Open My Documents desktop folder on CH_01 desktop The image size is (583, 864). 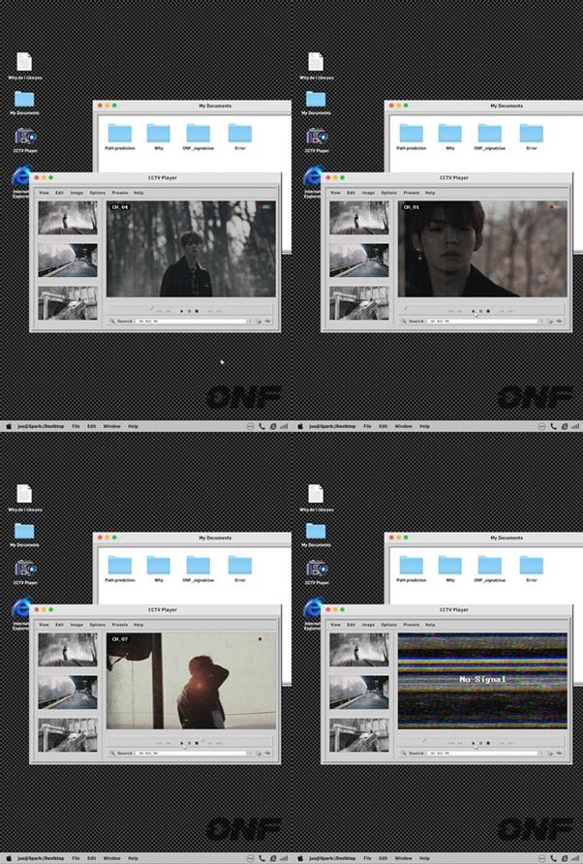pyautogui.click(x=316, y=99)
